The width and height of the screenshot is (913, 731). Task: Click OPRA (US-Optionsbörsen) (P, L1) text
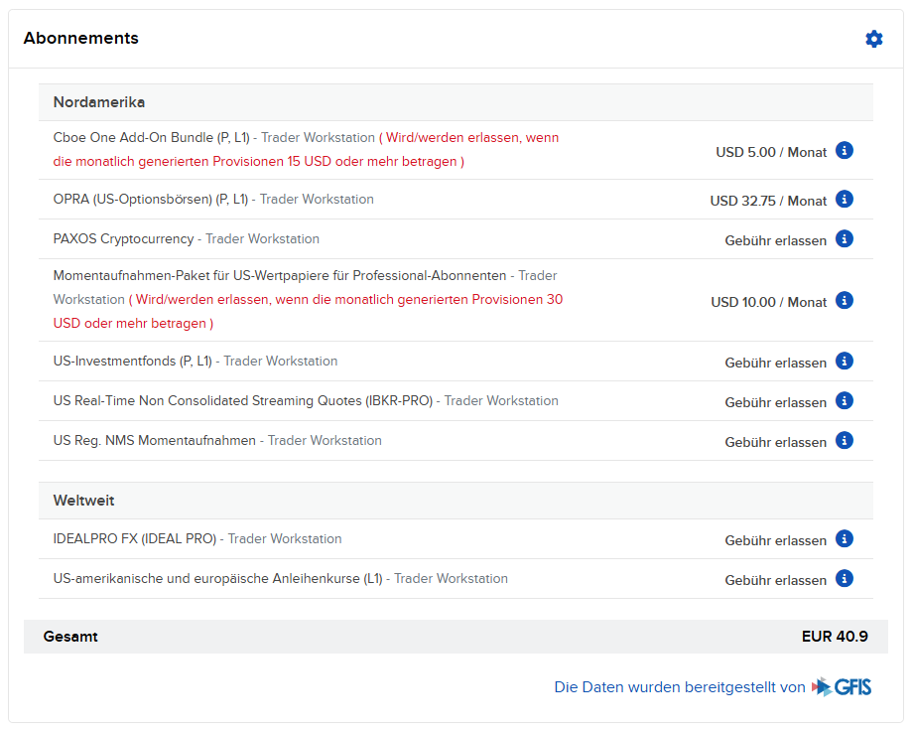(151, 200)
